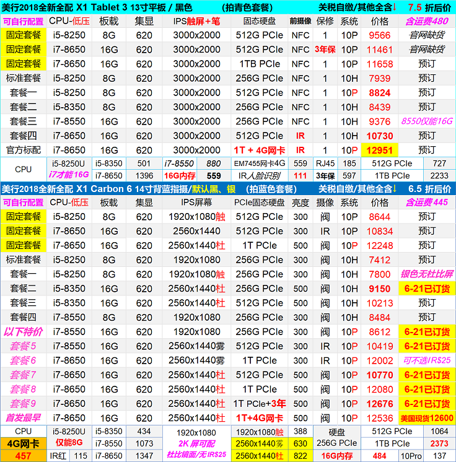
Task: Click the IPS屏幕 column header
Action: 196,203
